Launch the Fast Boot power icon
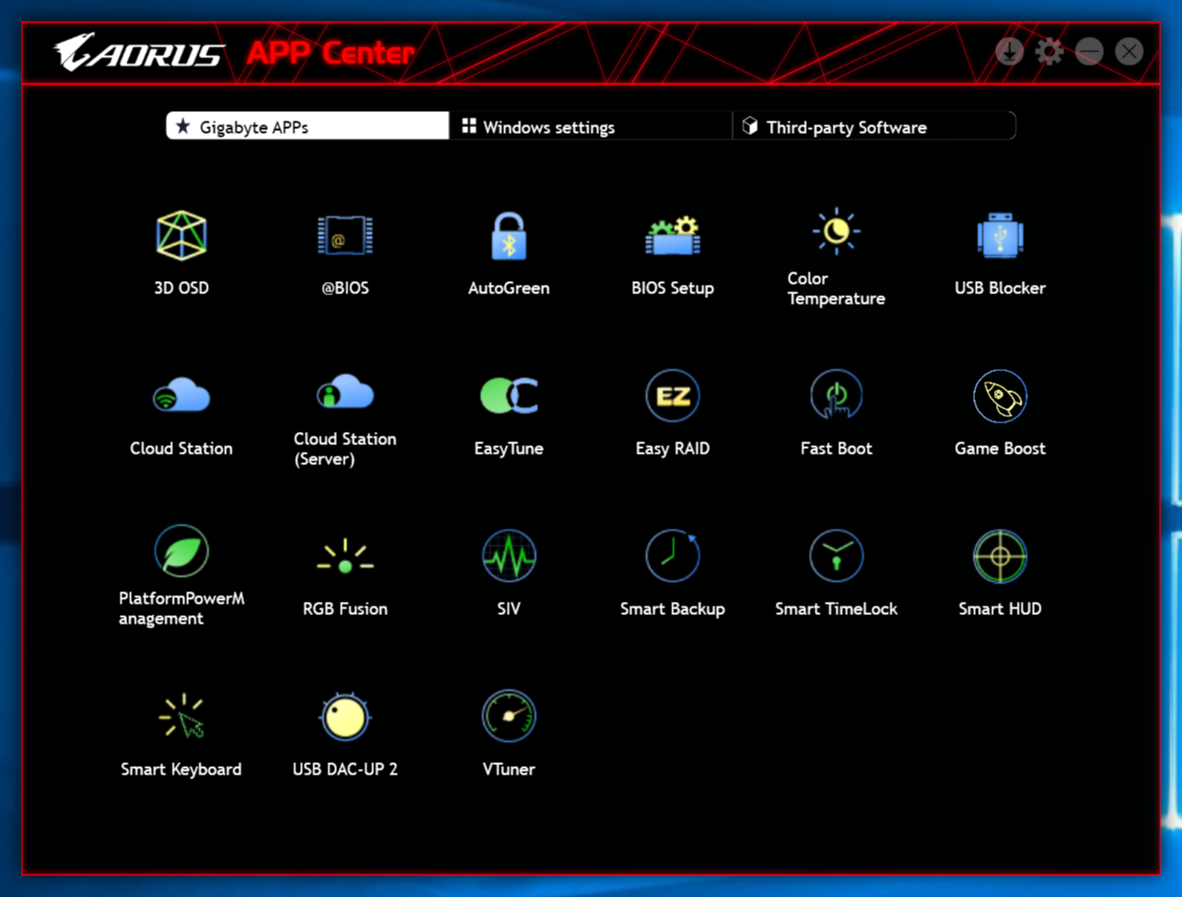Image resolution: width=1182 pixels, height=897 pixels. 836,395
